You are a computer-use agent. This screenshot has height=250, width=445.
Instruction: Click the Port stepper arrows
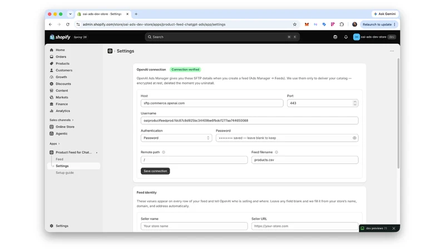(x=355, y=103)
